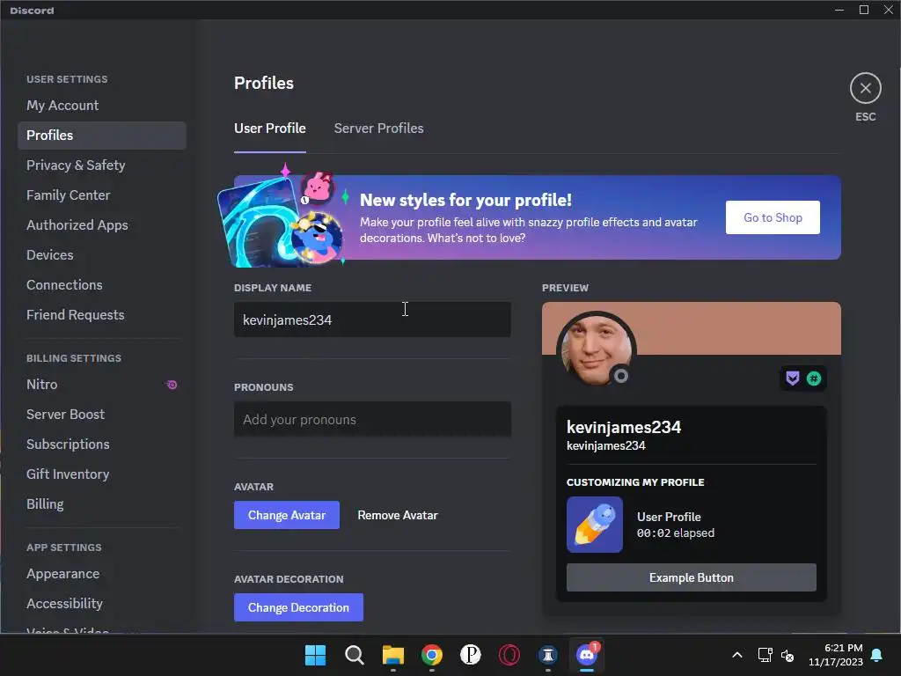Click the HypeSquad badge in profile preview
This screenshot has height=676, width=901.
coord(793,378)
